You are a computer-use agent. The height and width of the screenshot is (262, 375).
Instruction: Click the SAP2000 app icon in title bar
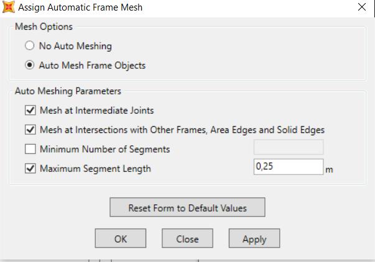click(8, 7)
